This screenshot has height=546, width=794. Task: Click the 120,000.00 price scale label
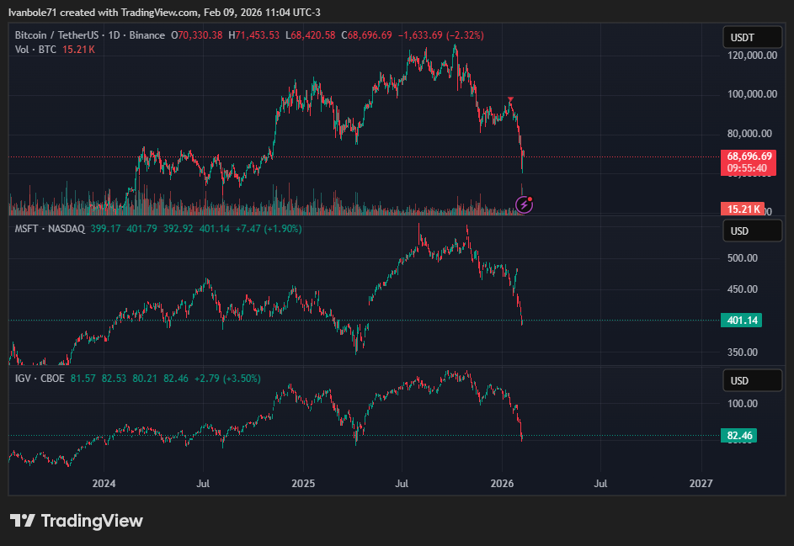(x=751, y=56)
